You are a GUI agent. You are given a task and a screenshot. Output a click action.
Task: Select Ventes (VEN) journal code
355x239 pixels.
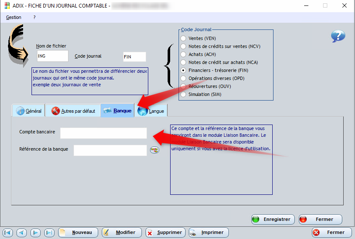click(x=183, y=38)
